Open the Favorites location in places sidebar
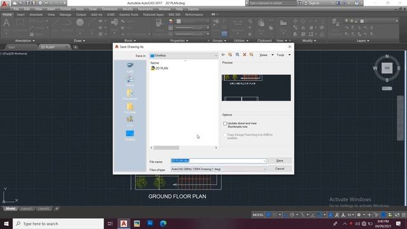This screenshot has width=407, height=229. click(x=130, y=108)
